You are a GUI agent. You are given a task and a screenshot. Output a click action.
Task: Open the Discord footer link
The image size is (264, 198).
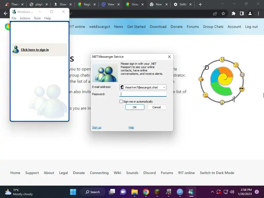pyautogui.click(x=150, y=173)
